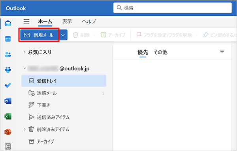The height and width of the screenshot is (151, 237).
Task: Launch Excel from the sidebar
Action: 8,116
